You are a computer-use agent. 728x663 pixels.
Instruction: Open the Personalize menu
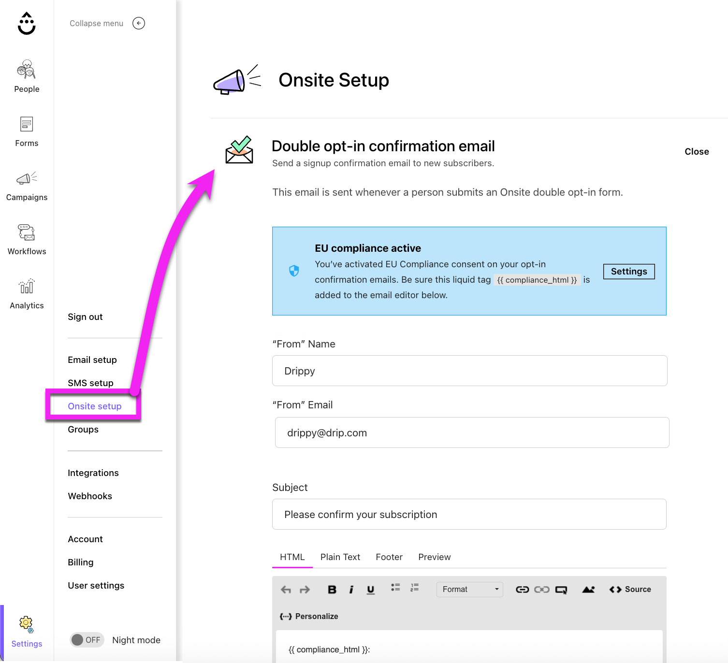(309, 616)
